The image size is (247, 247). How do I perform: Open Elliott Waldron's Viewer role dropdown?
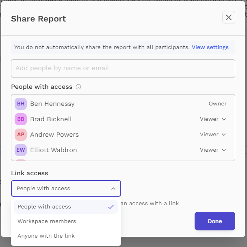(213, 150)
